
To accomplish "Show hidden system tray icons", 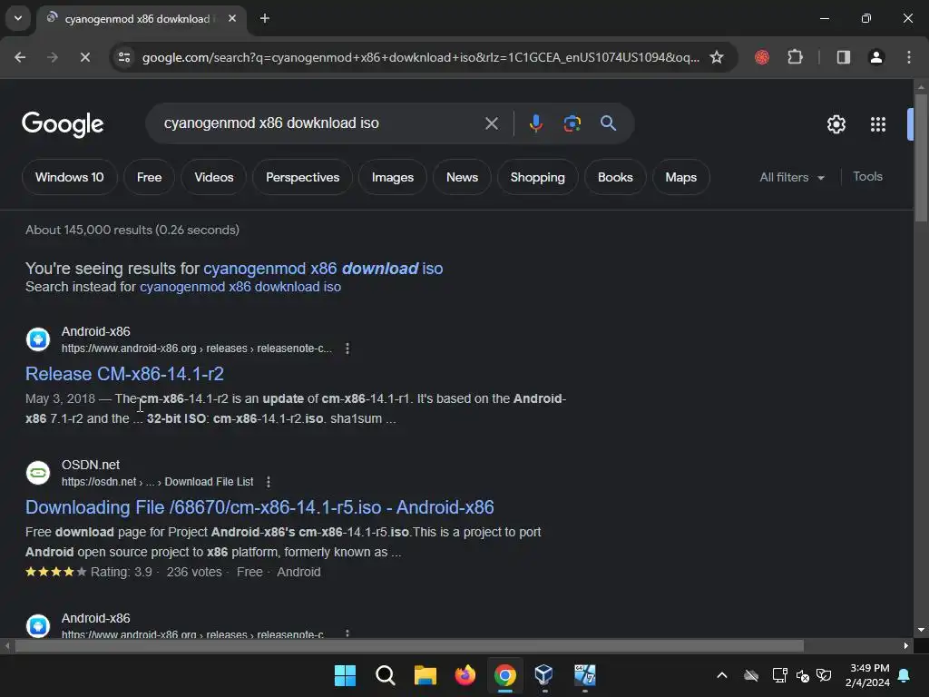I will (x=721, y=675).
